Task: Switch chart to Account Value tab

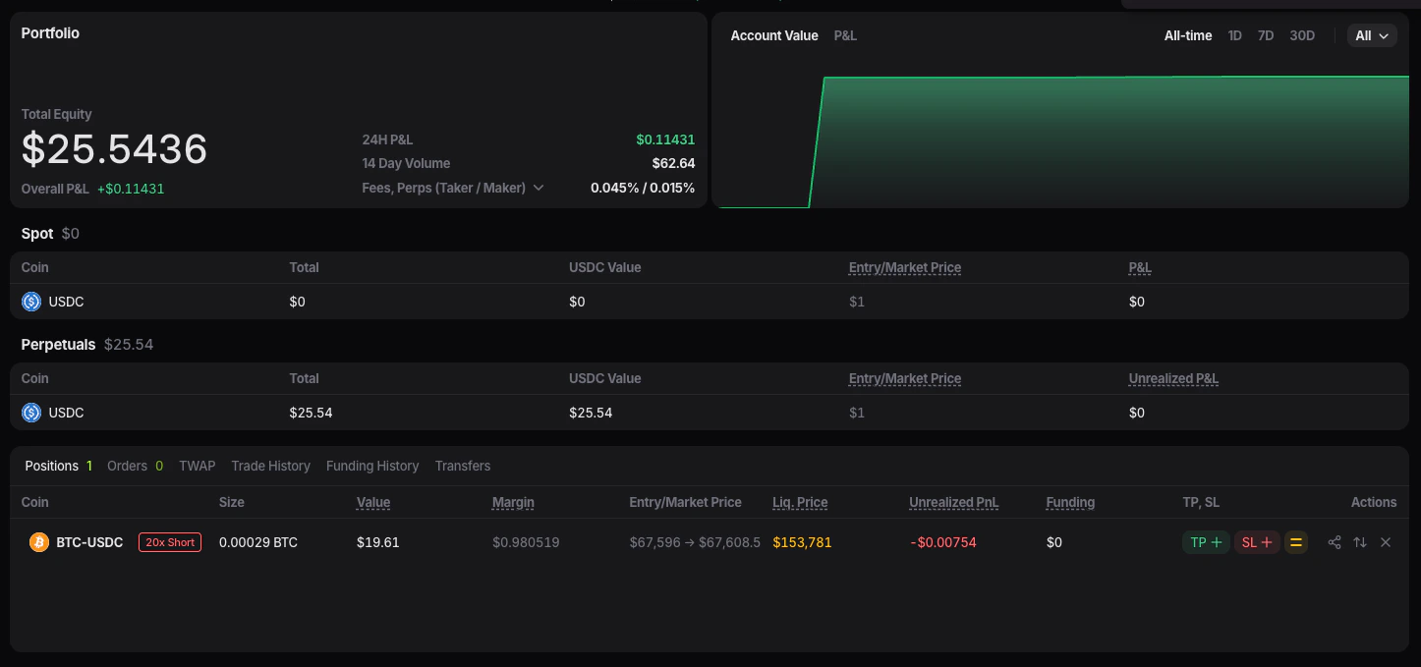Action: [x=774, y=35]
